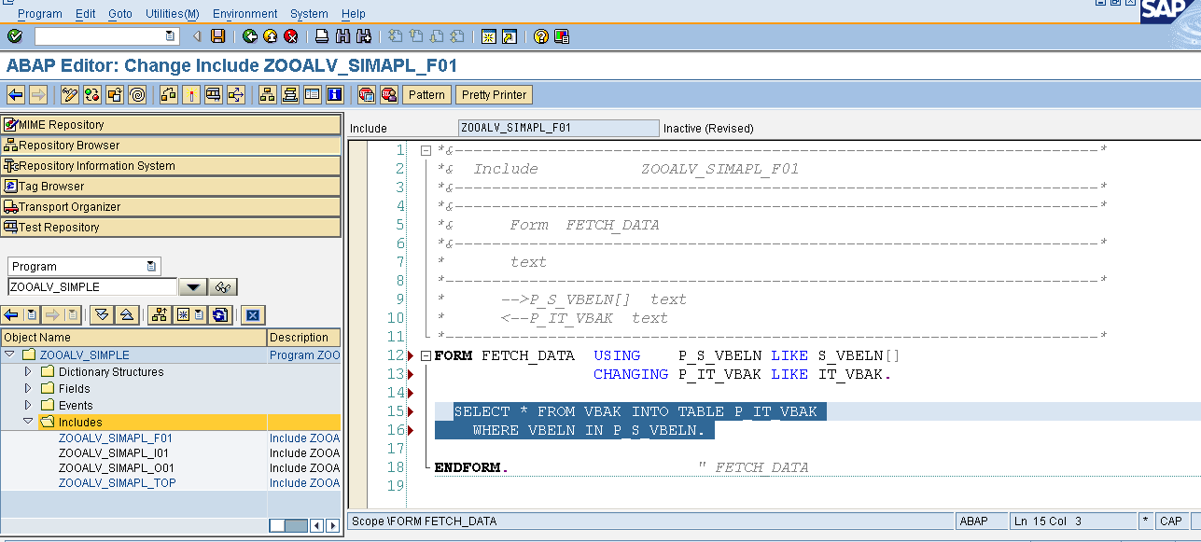The image size is (1201, 542).
Task: Display program with the glasses icon
Action: tap(221, 286)
